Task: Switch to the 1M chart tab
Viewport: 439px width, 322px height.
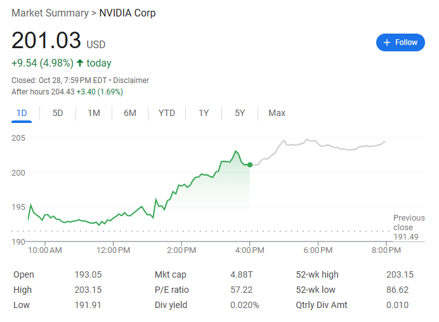Action: [x=94, y=113]
